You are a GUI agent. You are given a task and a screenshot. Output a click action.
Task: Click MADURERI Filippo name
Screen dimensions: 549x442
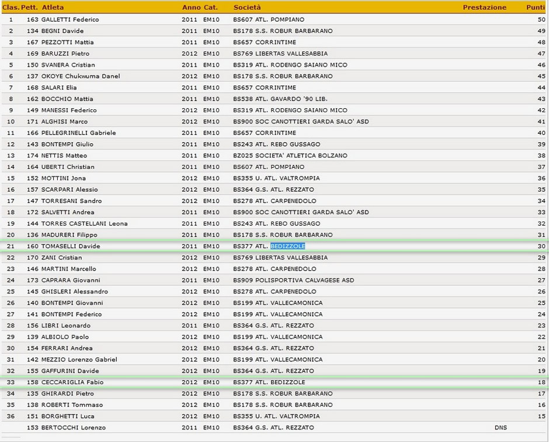coord(70,235)
